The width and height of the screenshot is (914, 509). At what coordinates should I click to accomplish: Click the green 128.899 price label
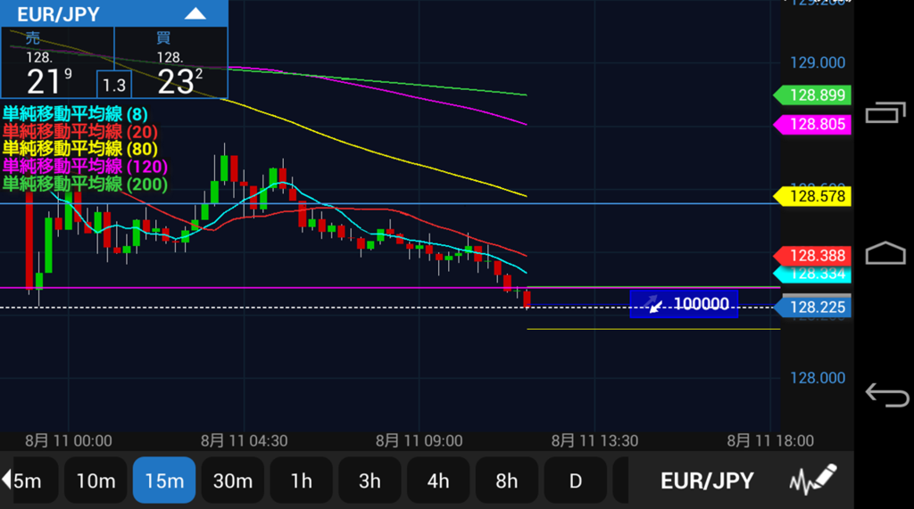(x=812, y=94)
